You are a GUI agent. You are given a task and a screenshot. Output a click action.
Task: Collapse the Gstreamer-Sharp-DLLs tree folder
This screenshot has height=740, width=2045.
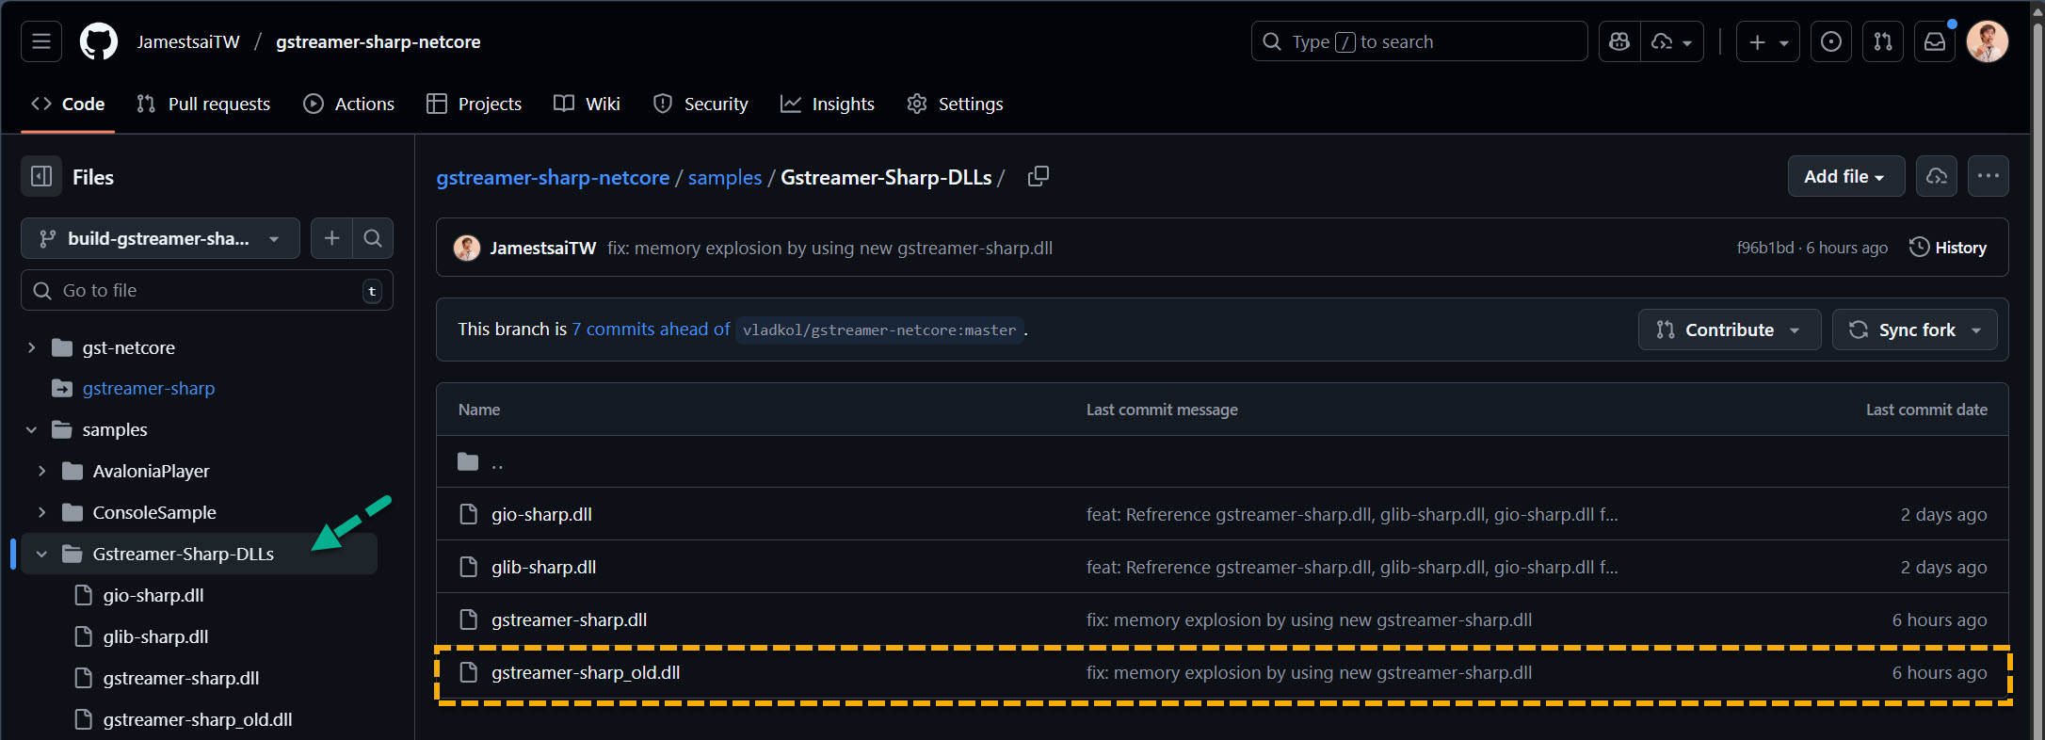coord(41,555)
